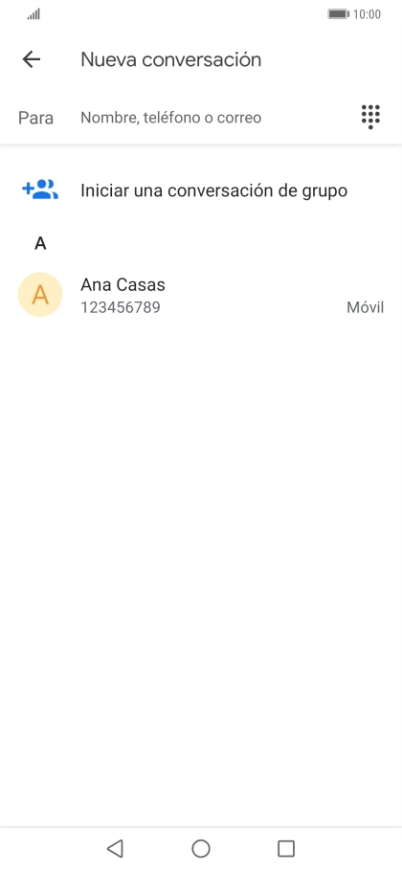The image size is (402, 871).
Task: Tap the recipient bar beside Para
Action: pyautogui.click(x=201, y=118)
